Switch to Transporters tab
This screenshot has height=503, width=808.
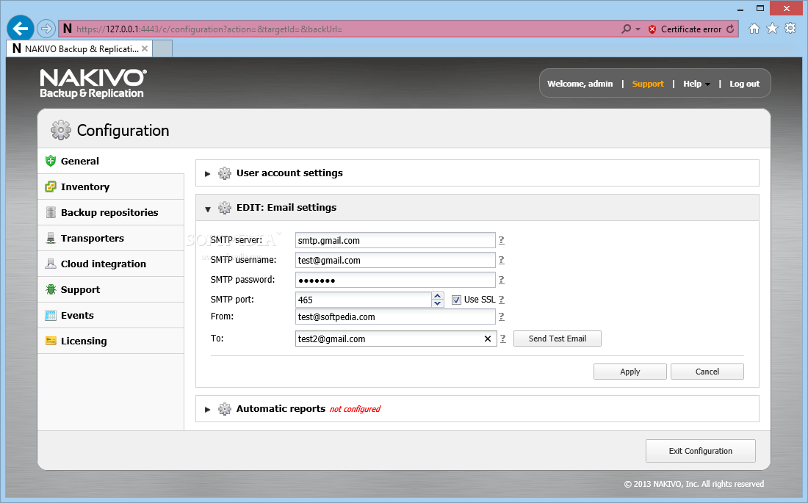pos(111,238)
